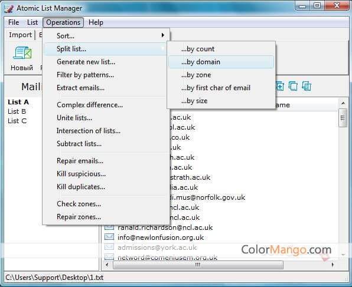Close the Atomic List Manager window
The height and width of the screenshot is (287, 352).
(337, 6)
